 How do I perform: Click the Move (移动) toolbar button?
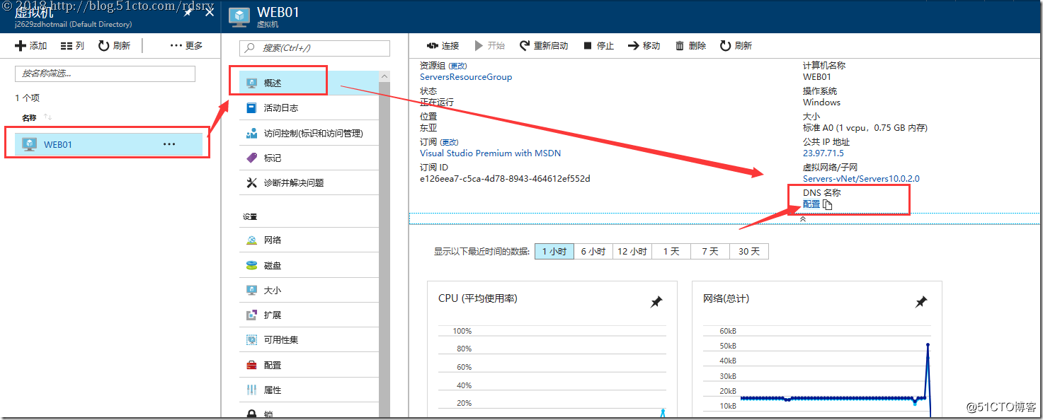(x=644, y=46)
